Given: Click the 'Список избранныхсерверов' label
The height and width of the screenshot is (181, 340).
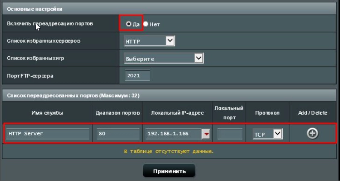Looking at the screenshot, I should pyautogui.click(x=44, y=41).
